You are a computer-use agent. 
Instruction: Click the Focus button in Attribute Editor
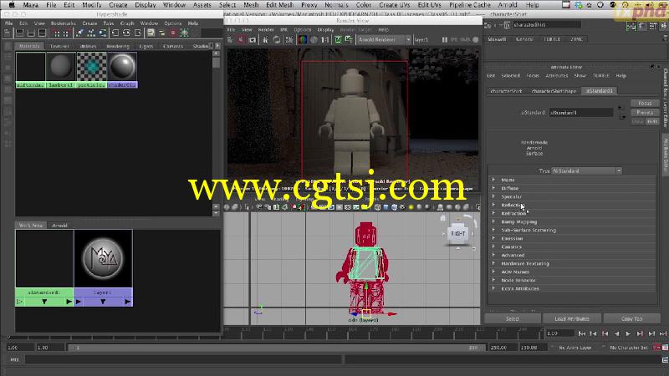click(645, 103)
